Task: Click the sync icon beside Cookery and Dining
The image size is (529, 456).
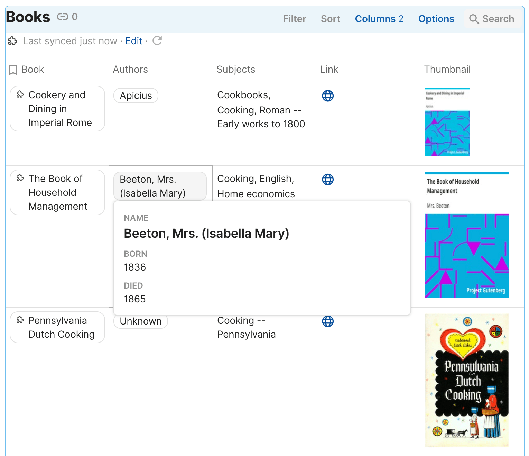Action: 20,94
